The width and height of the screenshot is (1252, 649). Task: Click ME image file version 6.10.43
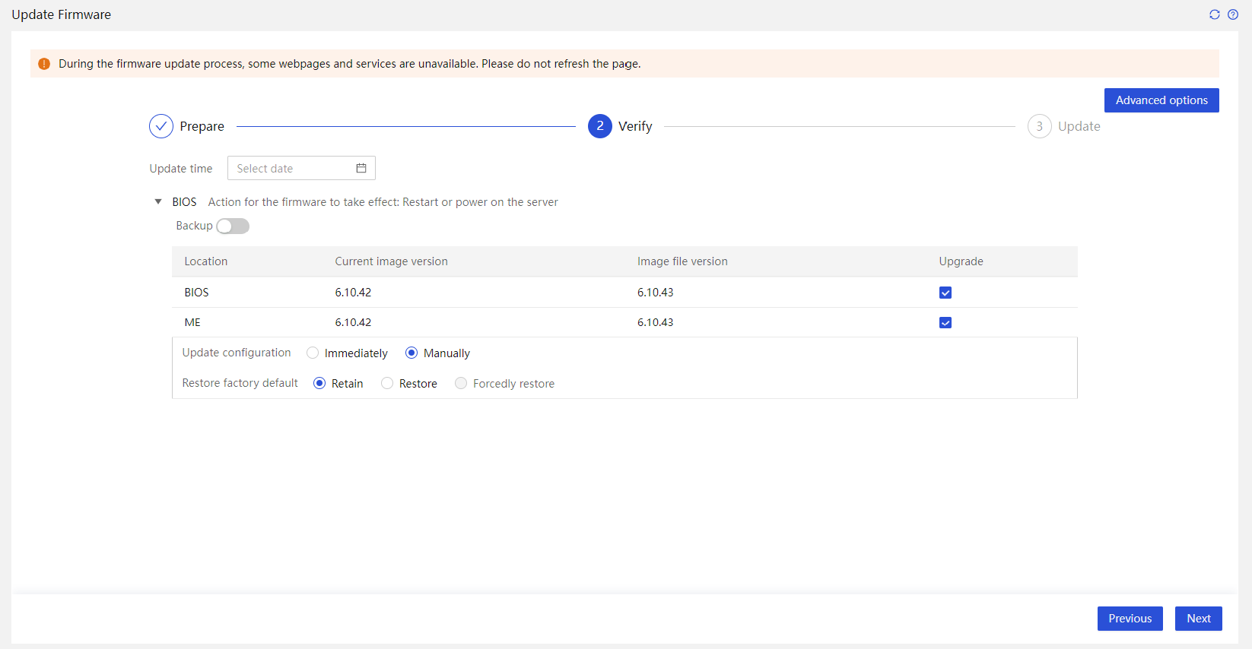pyautogui.click(x=655, y=322)
